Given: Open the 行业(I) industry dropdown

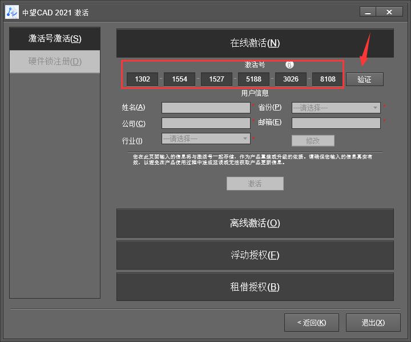Looking at the screenshot, I should pyautogui.click(x=206, y=139).
